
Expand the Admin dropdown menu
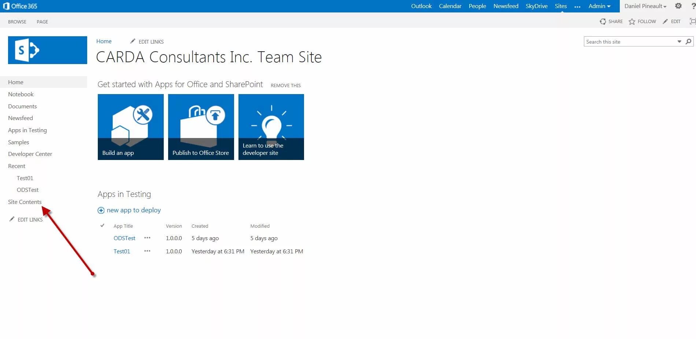pyautogui.click(x=599, y=6)
